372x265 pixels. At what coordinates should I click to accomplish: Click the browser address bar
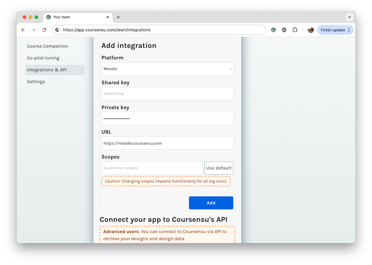159,30
